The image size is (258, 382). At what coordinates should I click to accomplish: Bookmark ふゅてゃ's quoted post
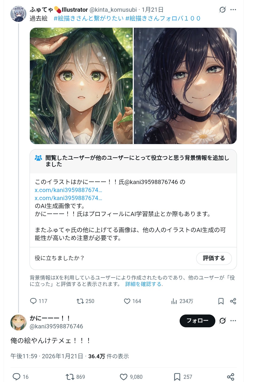click(x=221, y=301)
